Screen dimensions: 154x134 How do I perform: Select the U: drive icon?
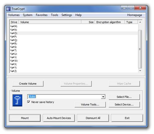tap(12, 54)
